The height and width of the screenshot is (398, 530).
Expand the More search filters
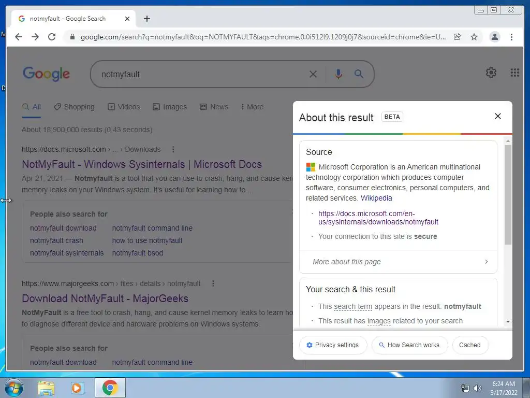click(x=252, y=107)
